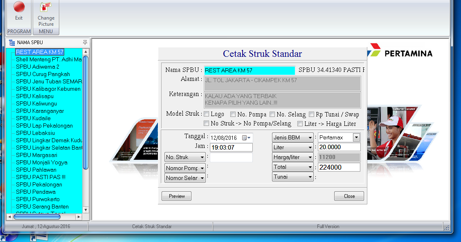Select SPBU Lingkar Selatan Bant entry
The height and width of the screenshot is (242, 461).
(49, 148)
